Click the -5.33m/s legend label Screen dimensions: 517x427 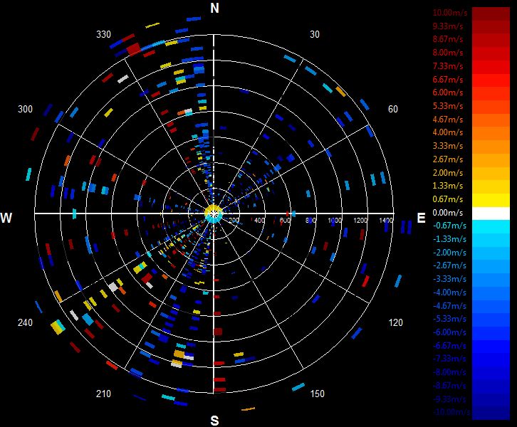point(449,319)
